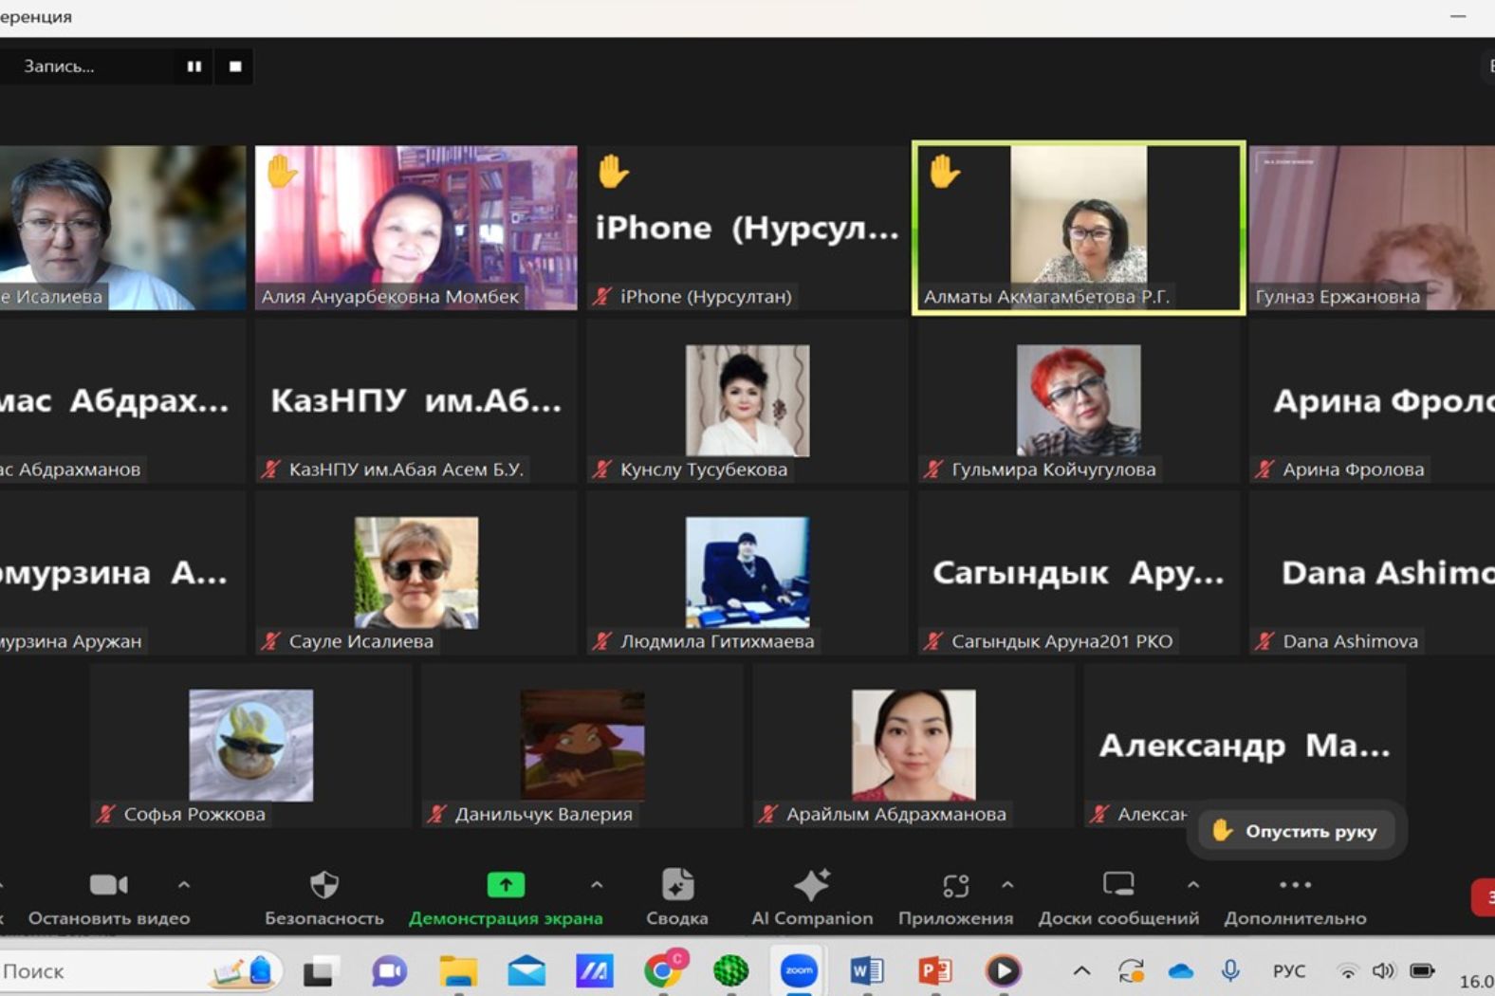Viewport: 1495px width, 996px height.
Task: Show hidden tray icons with the chevron
Action: pyautogui.click(x=1081, y=970)
